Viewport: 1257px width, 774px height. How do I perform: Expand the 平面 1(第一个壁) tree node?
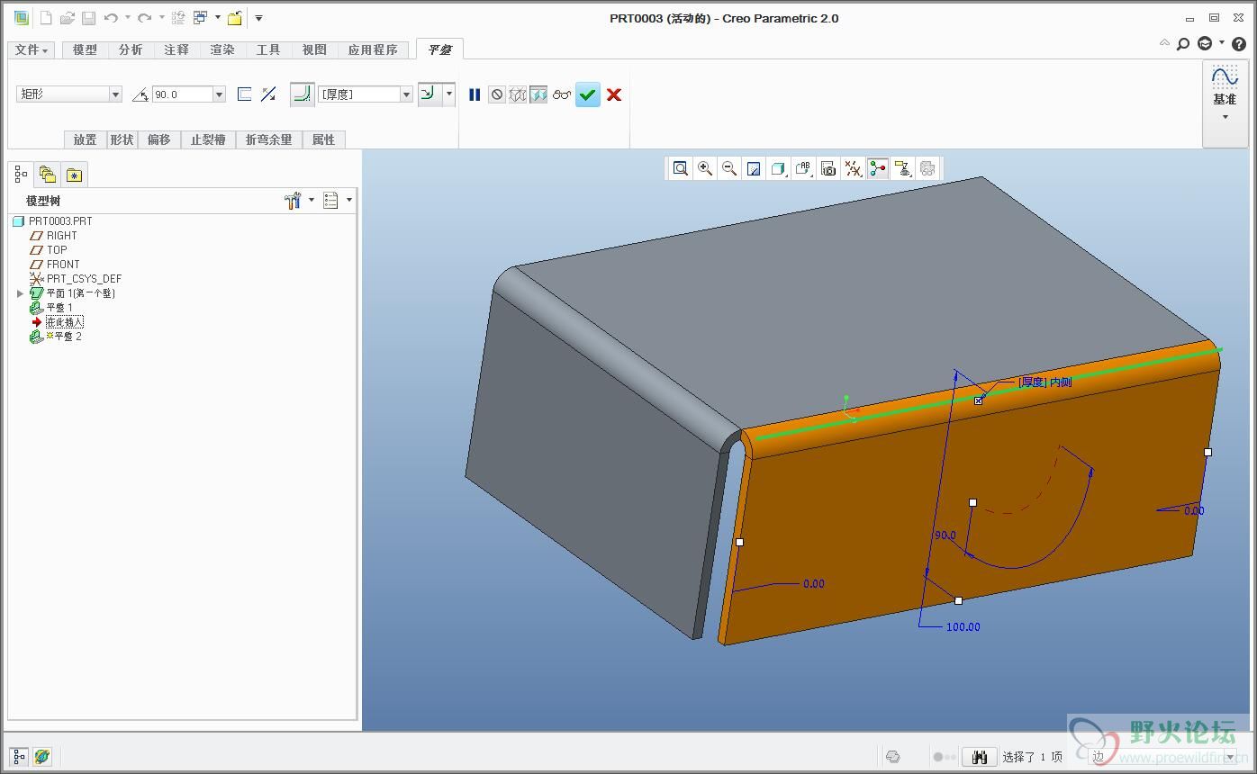[21, 293]
